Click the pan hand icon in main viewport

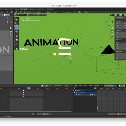pos(112,32)
